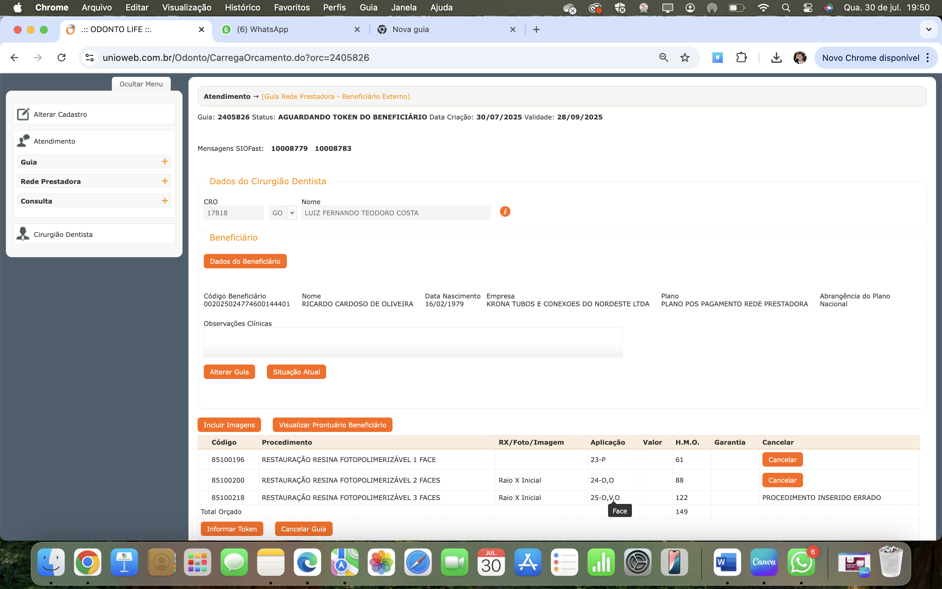The height and width of the screenshot is (589, 942).
Task: Open the CRO state GO dropdown
Action: point(292,213)
